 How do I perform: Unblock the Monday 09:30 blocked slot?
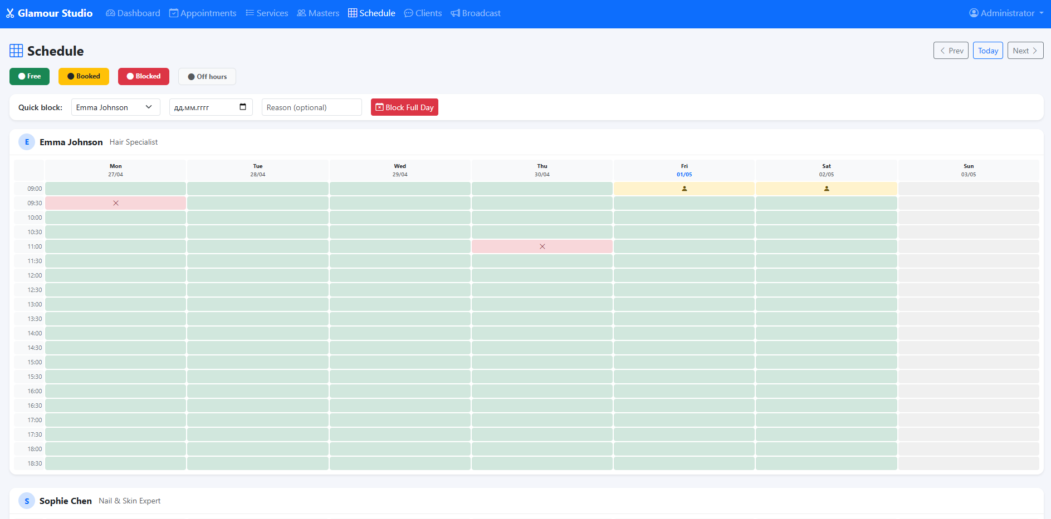pos(116,203)
